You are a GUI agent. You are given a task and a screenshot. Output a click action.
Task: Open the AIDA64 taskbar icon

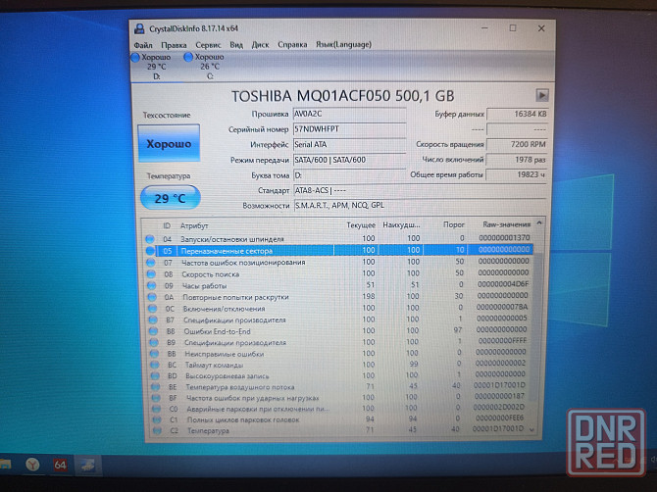coord(60,465)
